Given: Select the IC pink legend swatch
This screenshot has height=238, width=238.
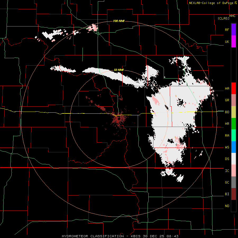Looking at the screenshot, I should pyautogui.click(x=234, y=171).
